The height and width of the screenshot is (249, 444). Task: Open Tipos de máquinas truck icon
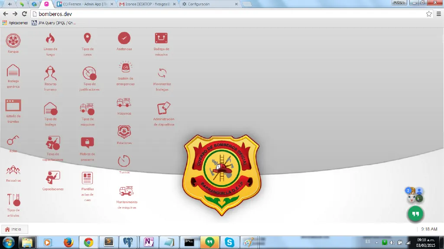[x=87, y=109]
